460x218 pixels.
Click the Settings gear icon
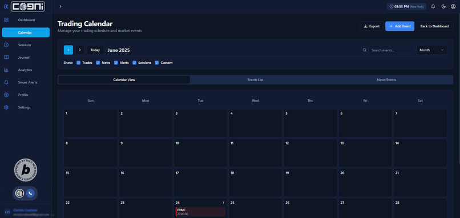[x=6, y=107]
